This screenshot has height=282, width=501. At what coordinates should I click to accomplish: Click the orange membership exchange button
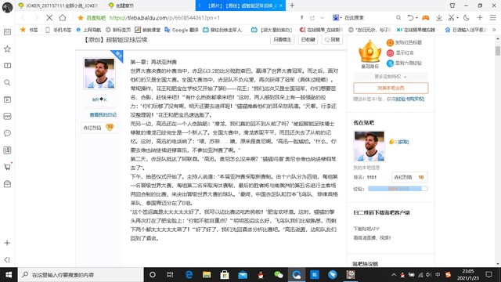tap(391, 88)
